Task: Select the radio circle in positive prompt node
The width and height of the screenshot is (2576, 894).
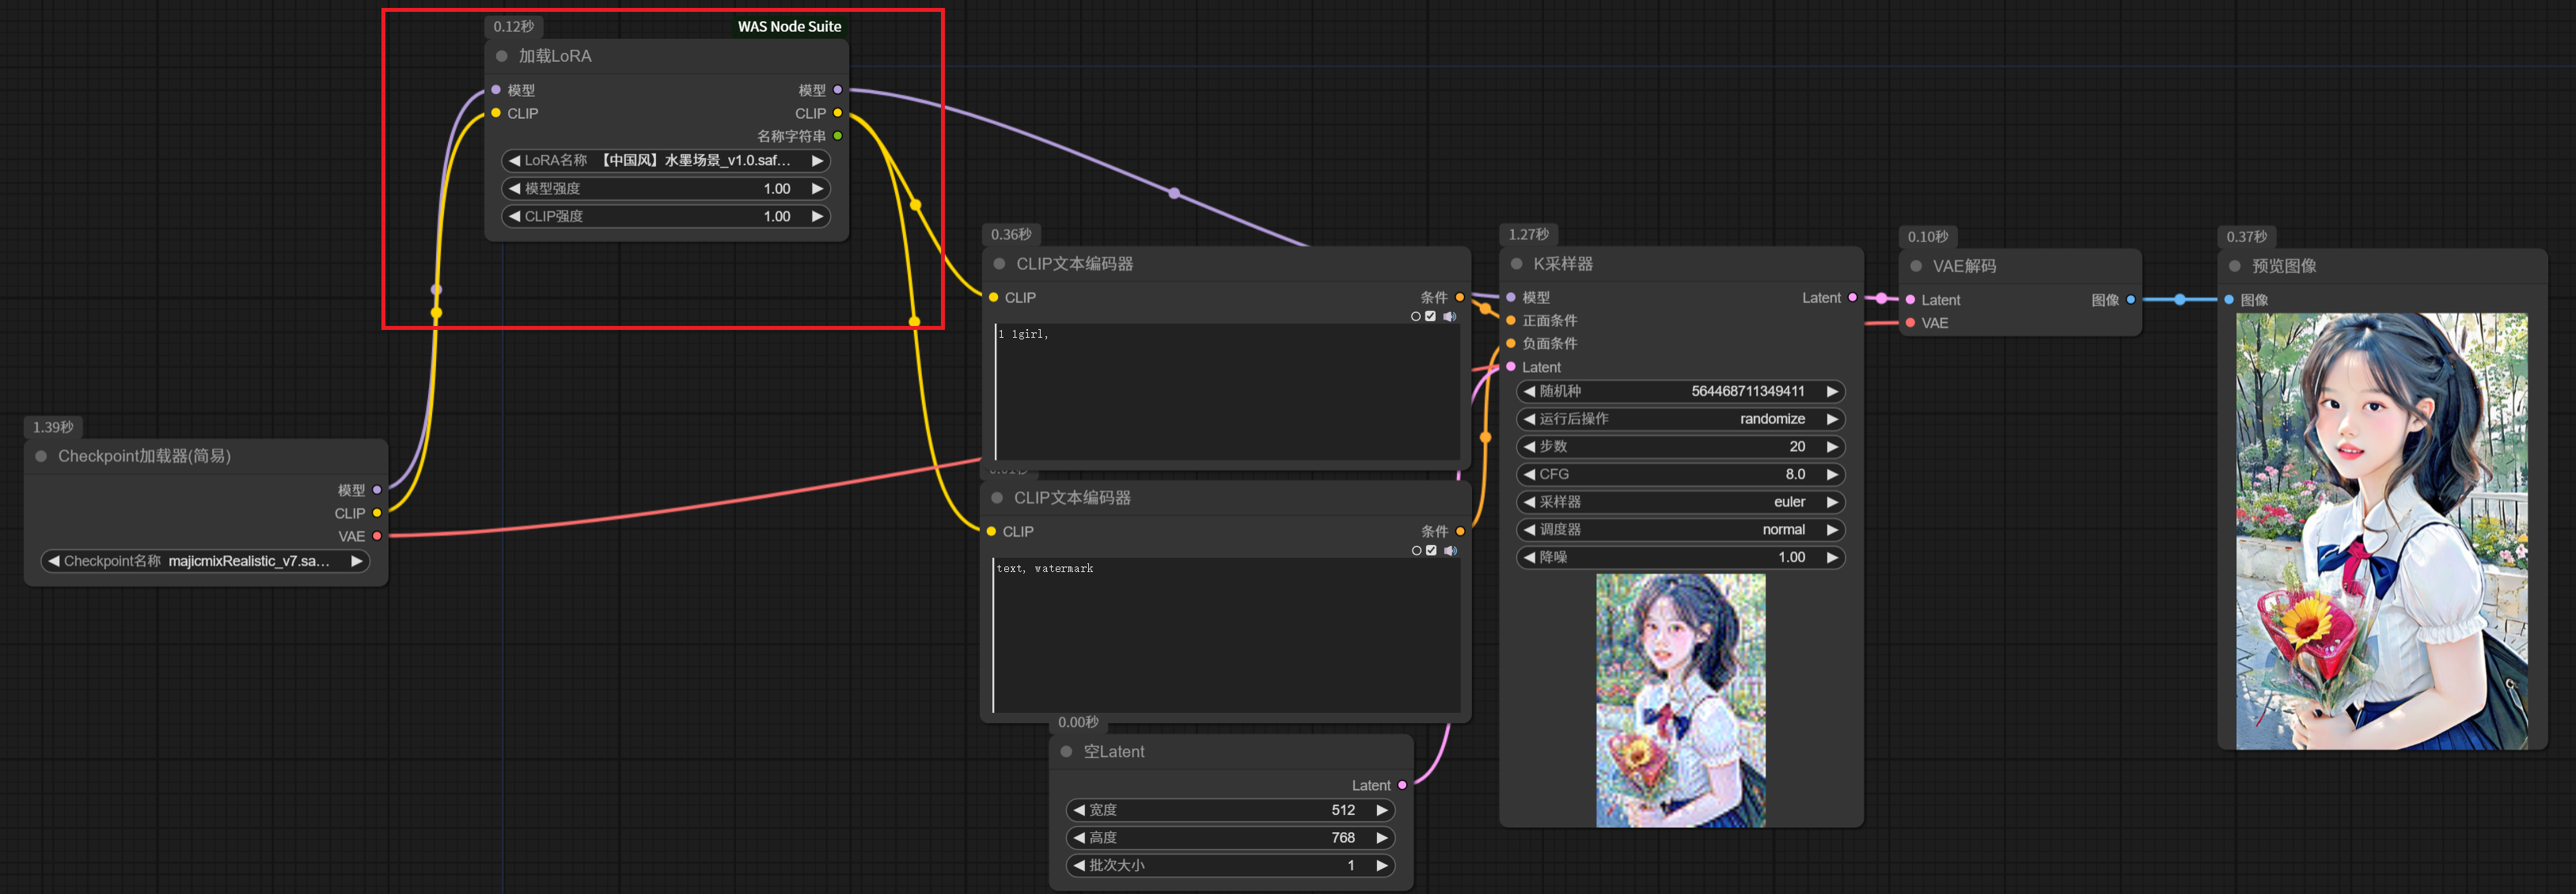Action: tap(1415, 316)
